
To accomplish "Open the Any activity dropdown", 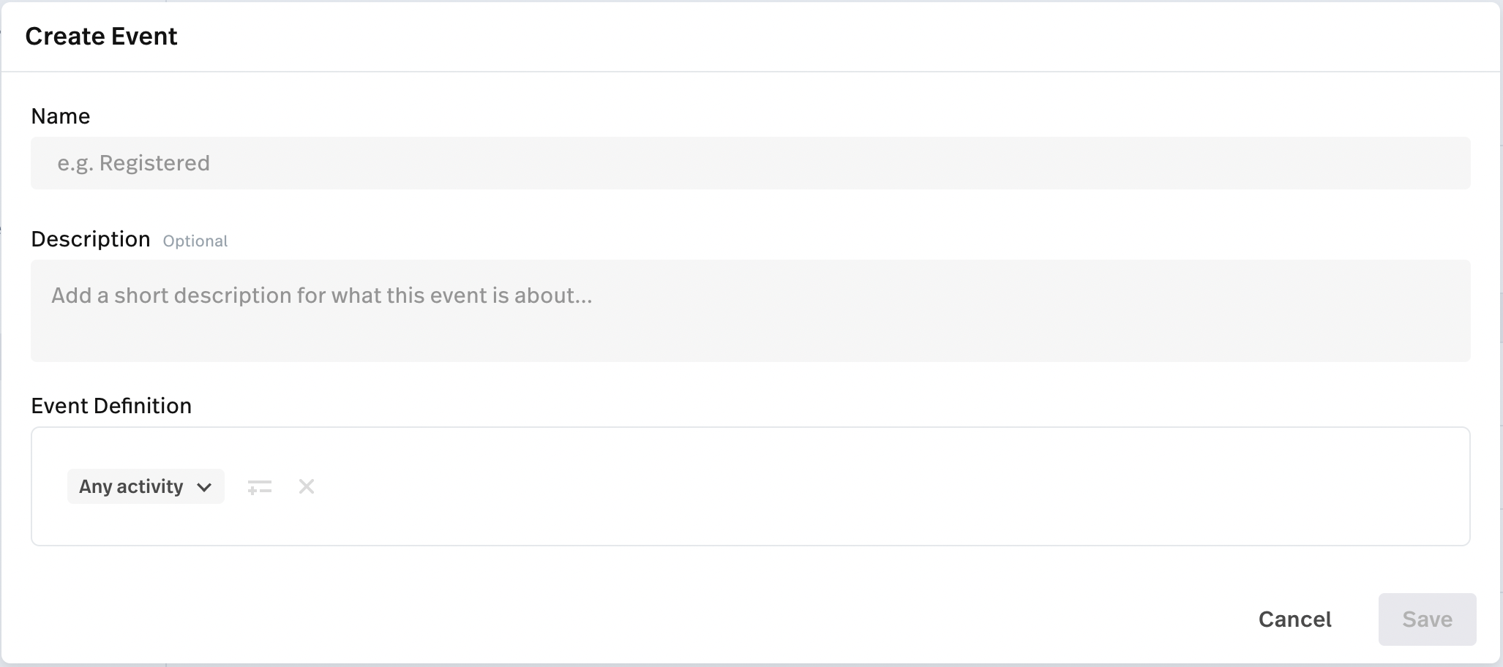I will [146, 486].
